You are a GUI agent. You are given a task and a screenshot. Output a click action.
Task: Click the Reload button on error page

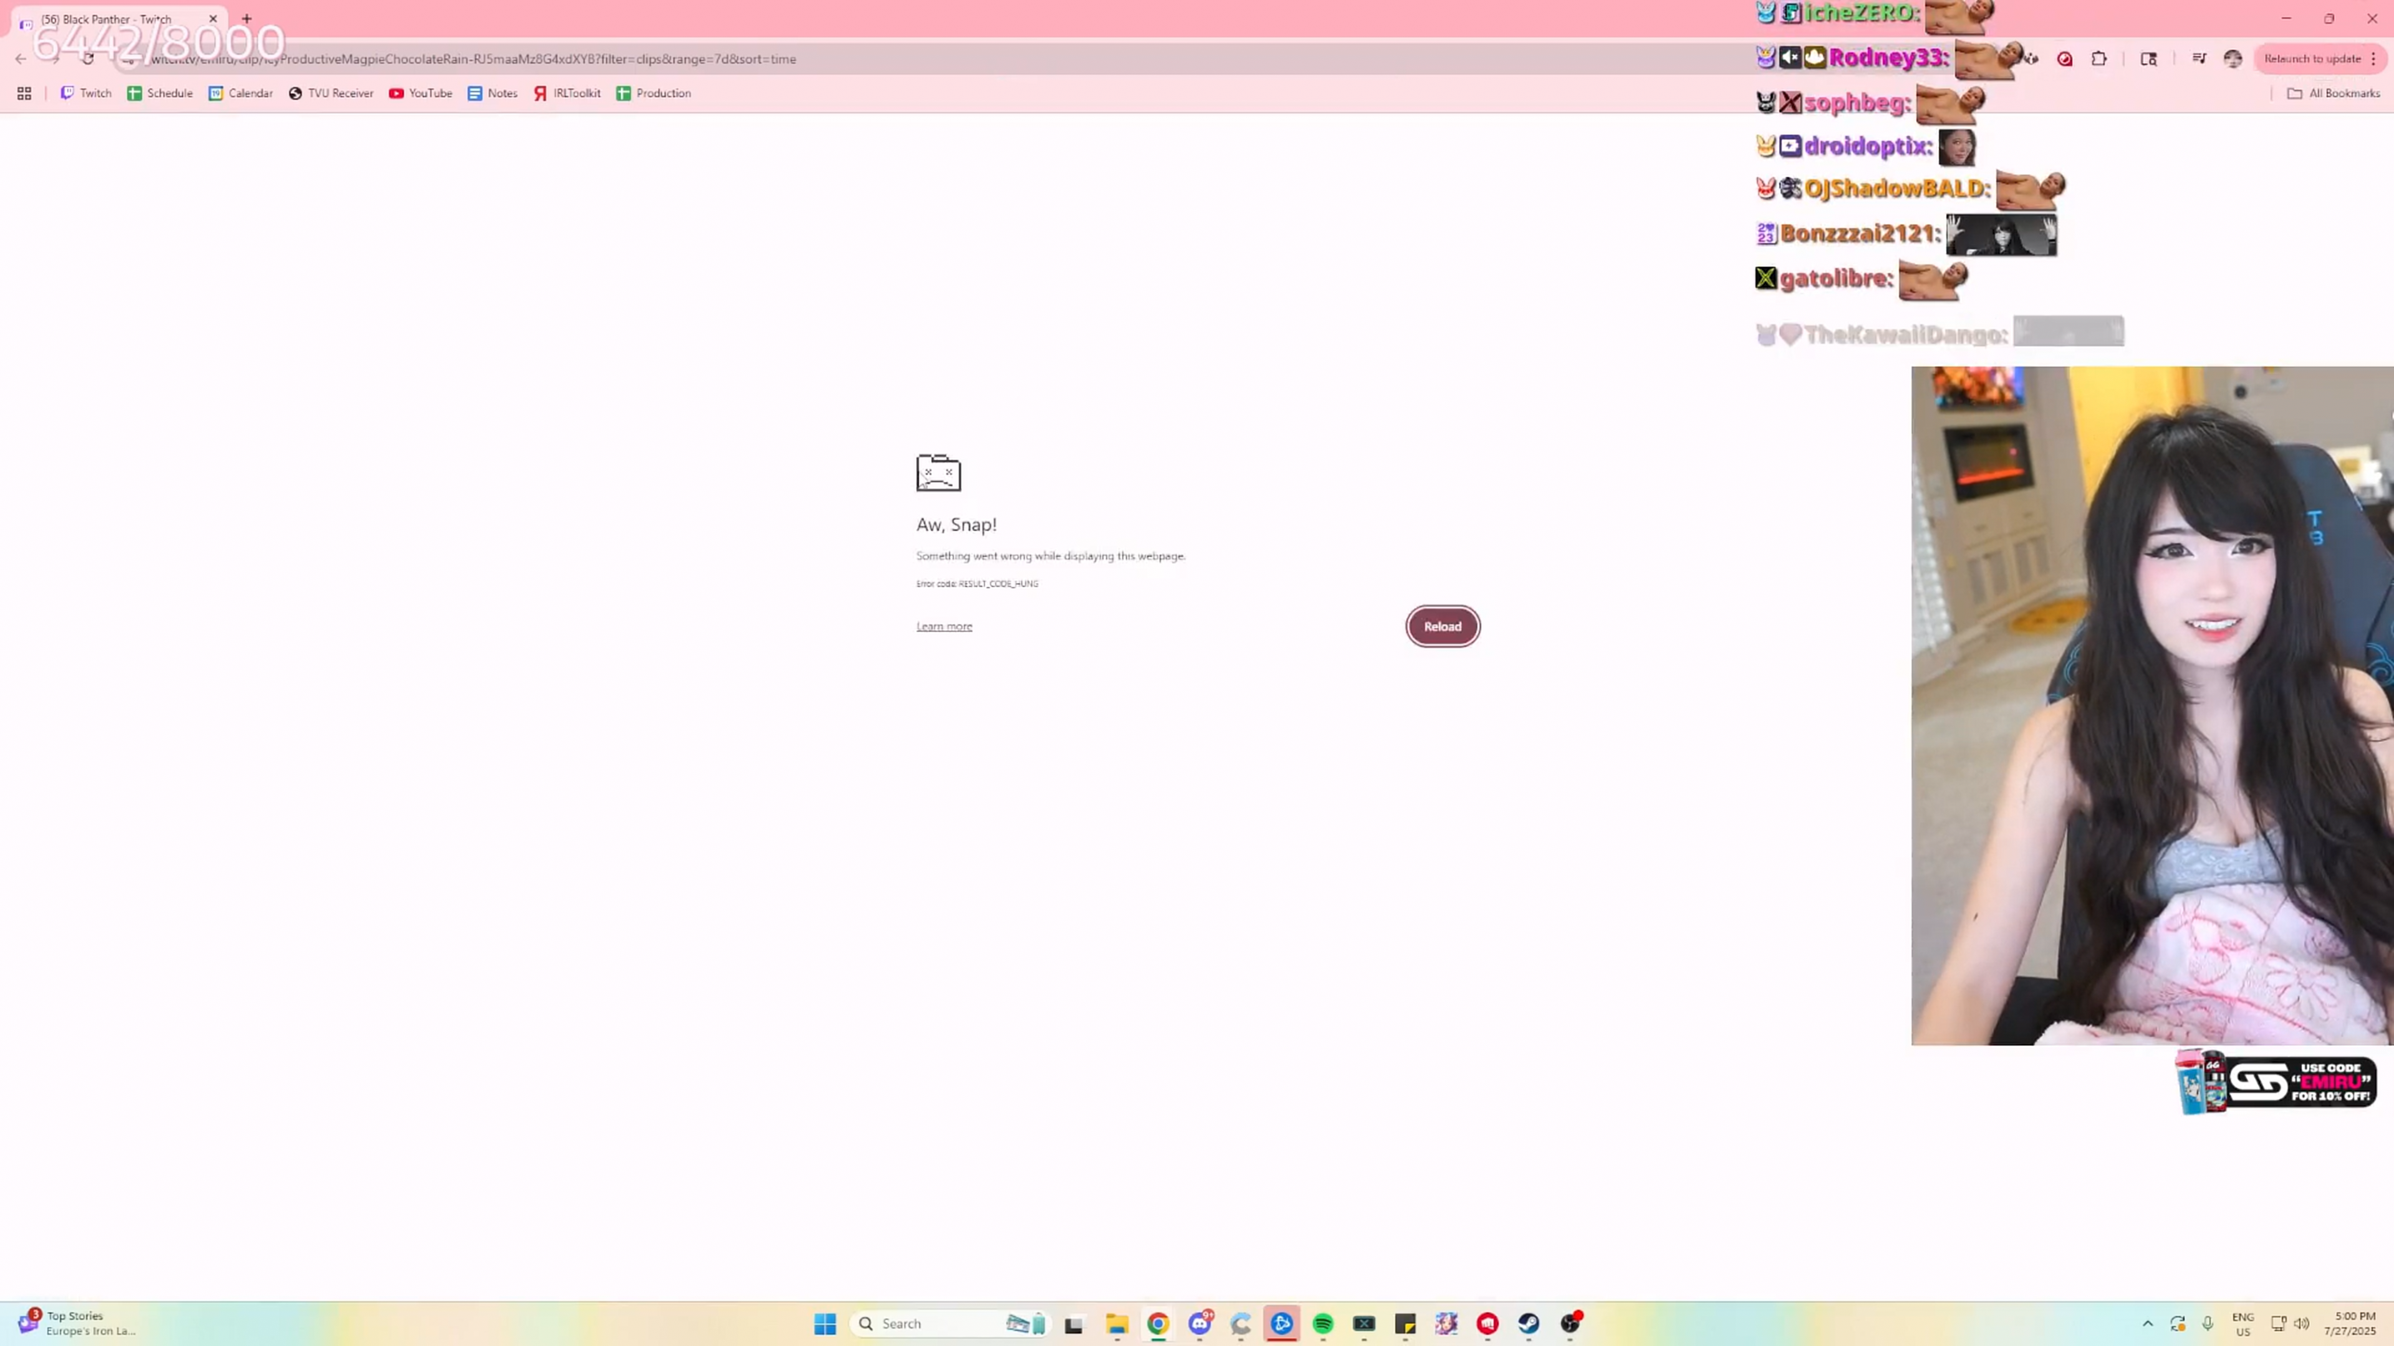[x=1443, y=626]
